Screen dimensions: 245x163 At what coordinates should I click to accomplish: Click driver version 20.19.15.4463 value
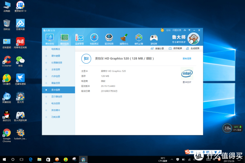108,86
